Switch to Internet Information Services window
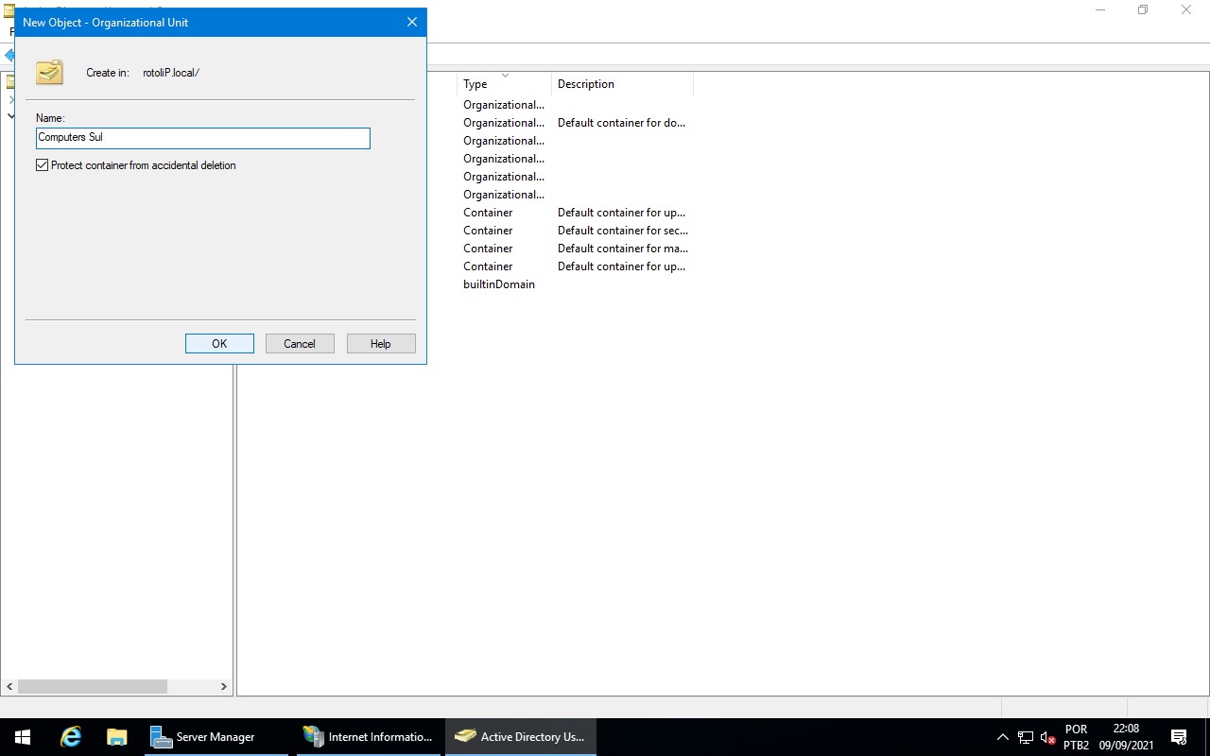This screenshot has height=756, width=1210. tap(369, 737)
